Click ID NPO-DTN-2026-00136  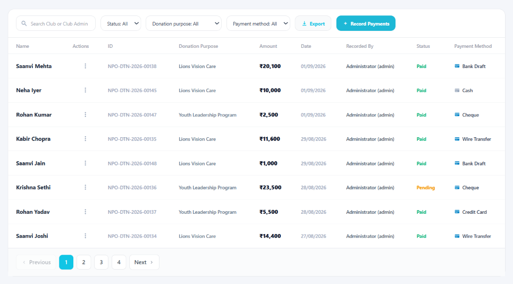132,188
